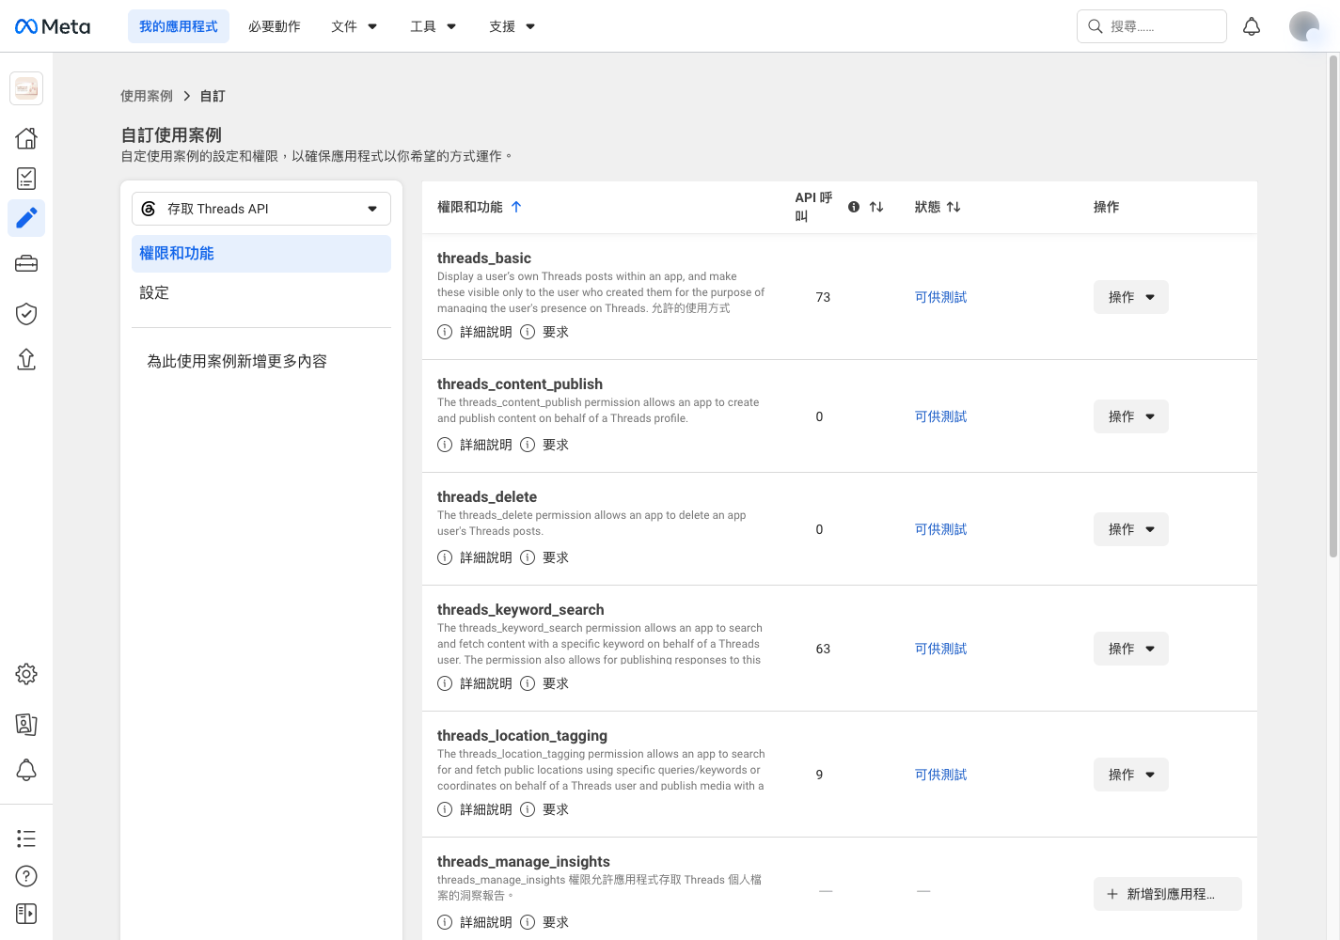Open 操作 dropdown for threads_delete
Viewport: 1340px width, 940px height.
point(1131,529)
